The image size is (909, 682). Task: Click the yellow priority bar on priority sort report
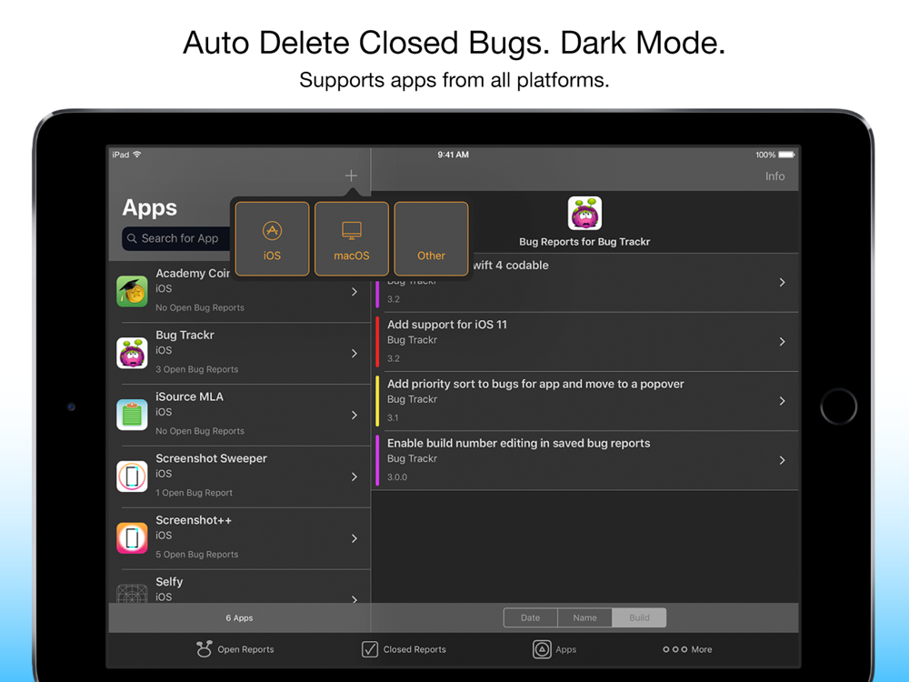(377, 401)
